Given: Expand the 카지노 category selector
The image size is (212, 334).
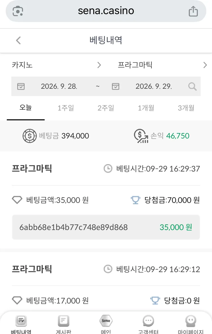Looking at the screenshot, I should coord(57,65).
